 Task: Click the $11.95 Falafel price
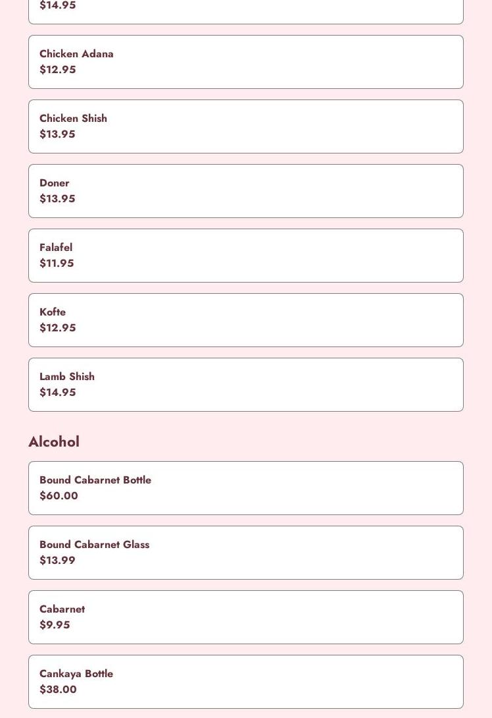[57, 263]
